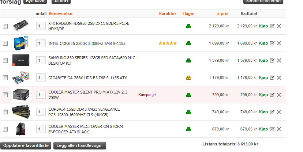This screenshot has width=303, height=152.
Task: Sort list by I lager column
Action: 188,14
